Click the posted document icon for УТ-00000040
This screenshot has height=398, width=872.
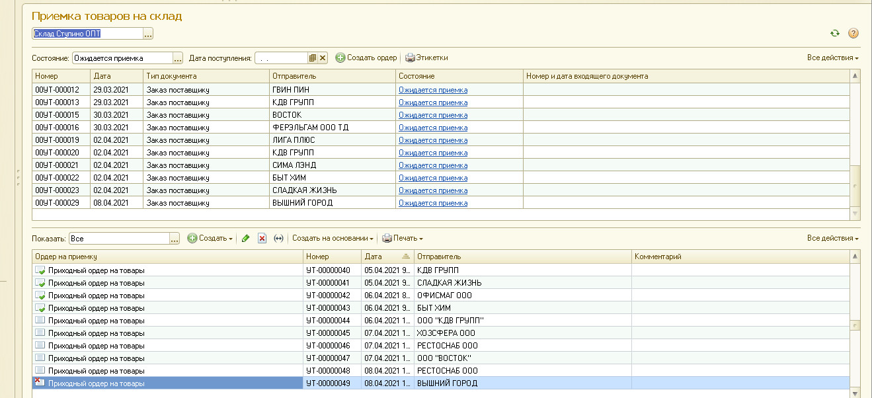tap(40, 270)
